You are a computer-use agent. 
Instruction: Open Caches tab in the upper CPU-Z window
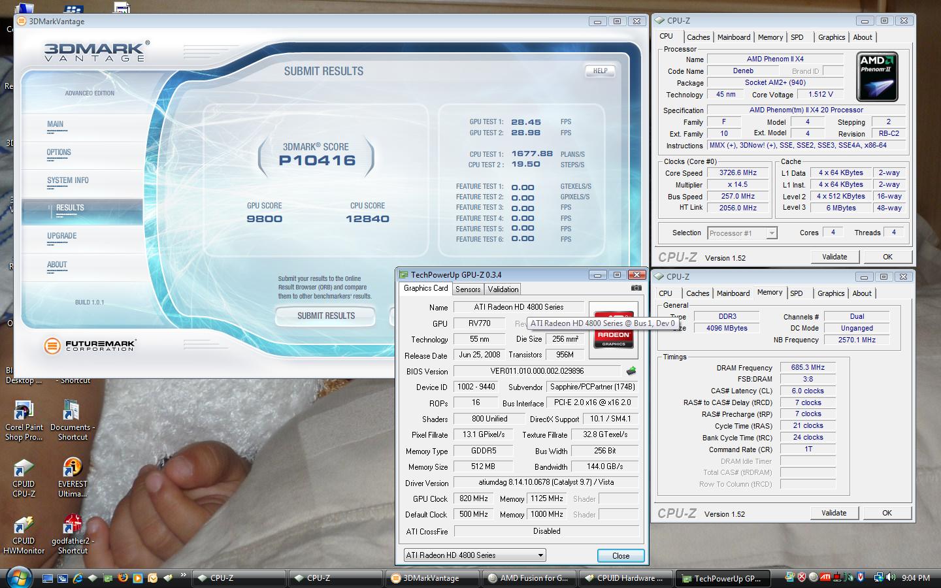coord(698,37)
